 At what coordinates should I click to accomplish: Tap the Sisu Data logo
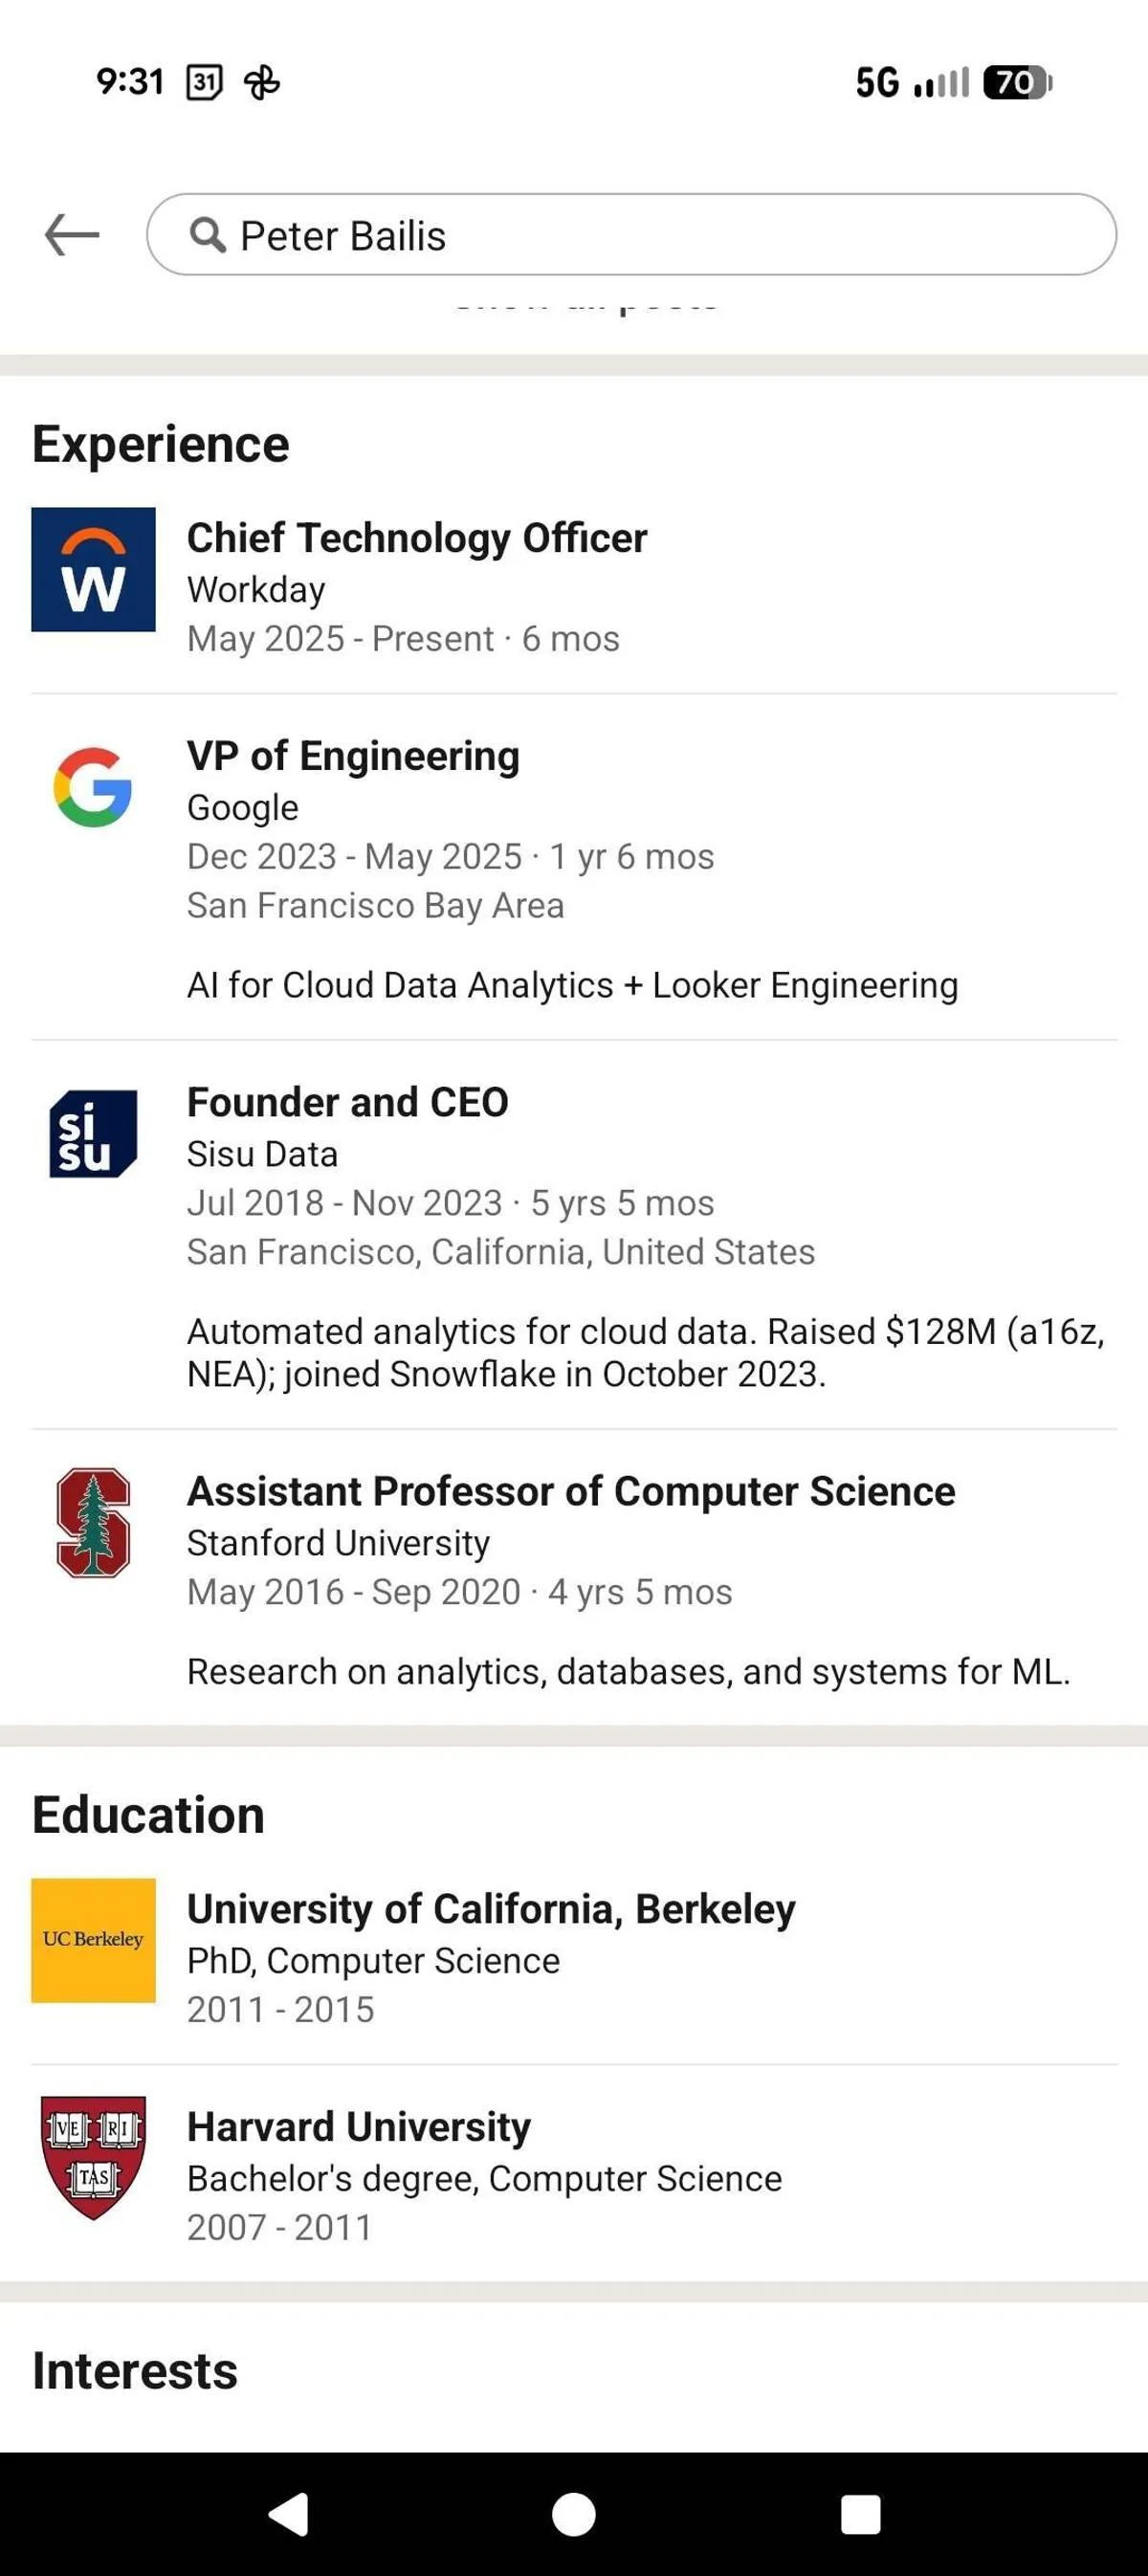pyautogui.click(x=93, y=1133)
